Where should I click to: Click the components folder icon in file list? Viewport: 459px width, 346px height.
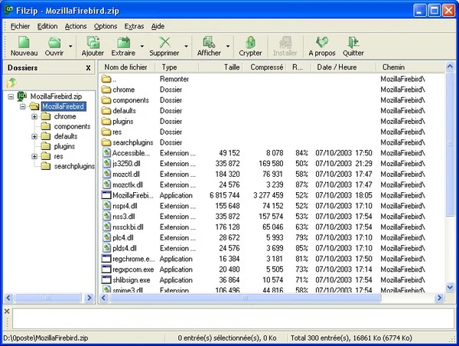pos(106,100)
